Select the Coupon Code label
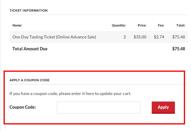The width and height of the screenshot is (191, 131). coord(23,107)
